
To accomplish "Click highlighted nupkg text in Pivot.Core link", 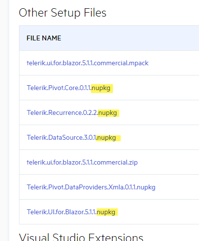I will click(x=101, y=88).
